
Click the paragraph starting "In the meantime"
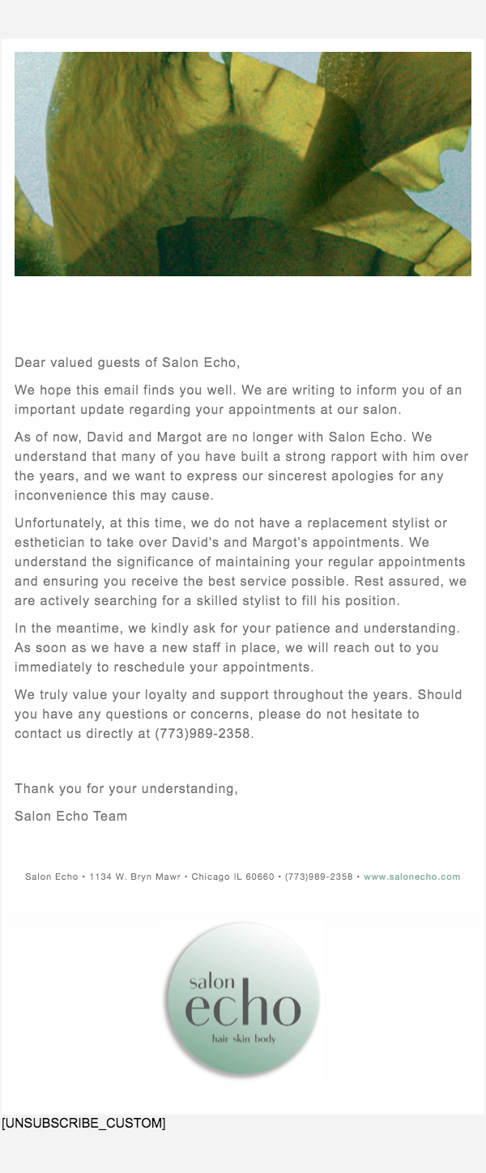[x=237, y=648]
